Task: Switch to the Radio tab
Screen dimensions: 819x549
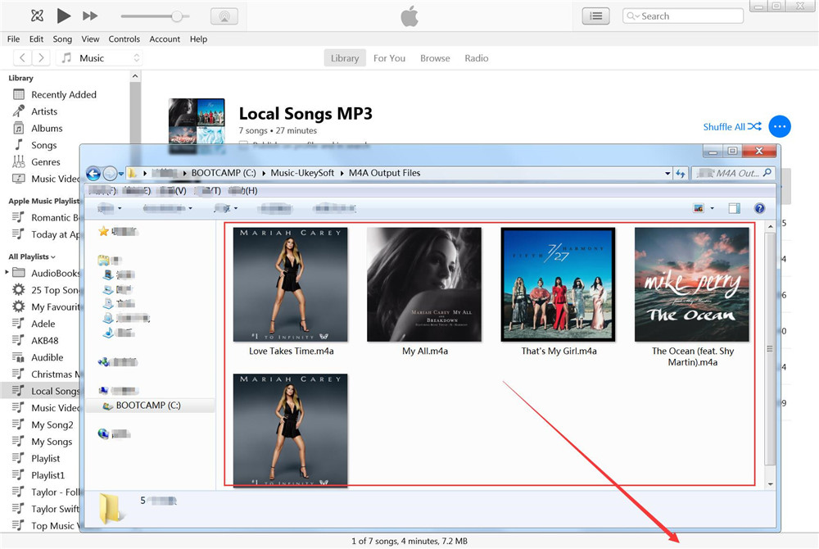Action: [477, 58]
